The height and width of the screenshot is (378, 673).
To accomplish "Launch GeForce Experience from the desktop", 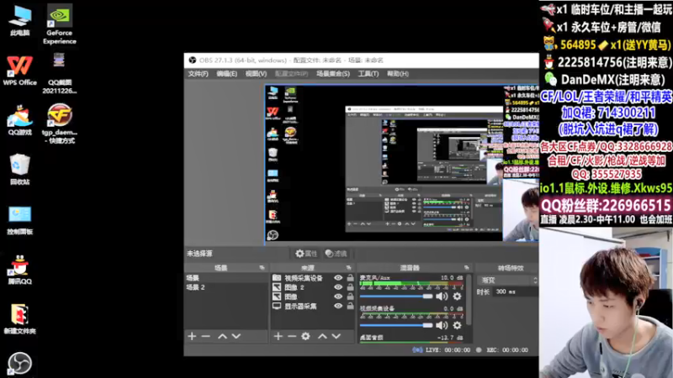I will click(x=59, y=24).
